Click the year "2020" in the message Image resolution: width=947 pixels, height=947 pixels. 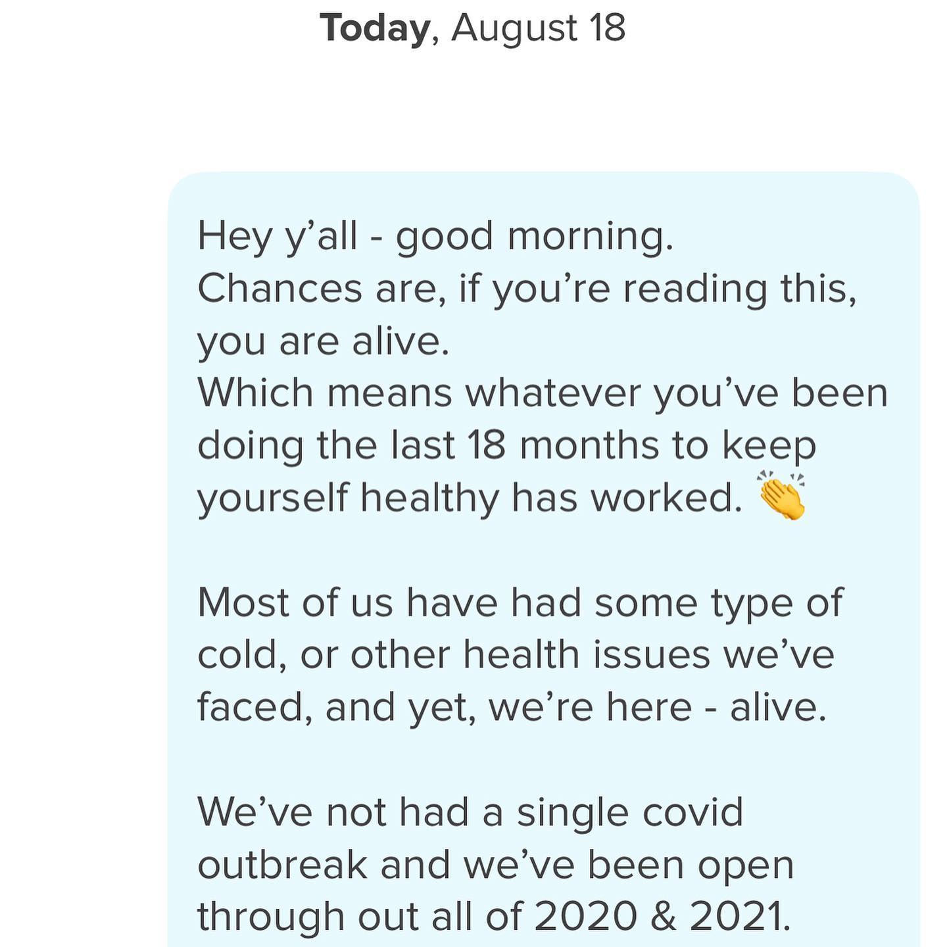[x=585, y=916]
